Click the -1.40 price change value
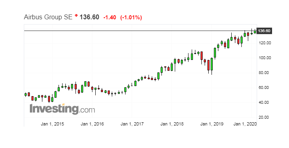This screenshot has width=289, height=148. 110,17
